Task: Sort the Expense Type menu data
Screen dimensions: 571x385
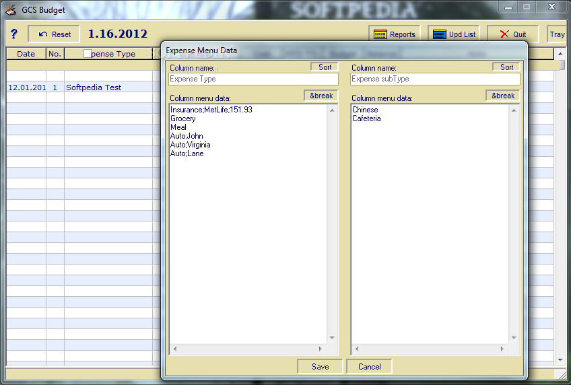Action: 325,67
